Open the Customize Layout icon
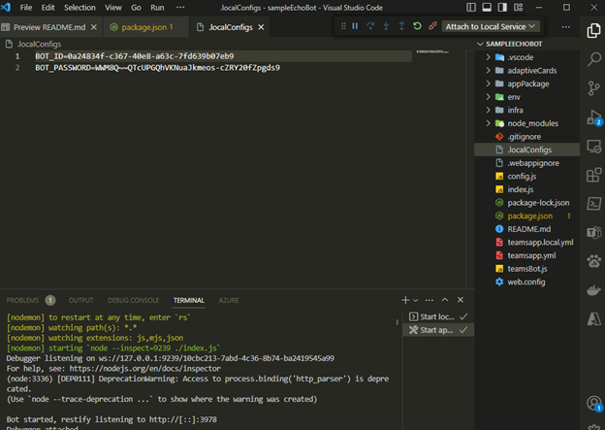The image size is (605, 430). (518, 8)
